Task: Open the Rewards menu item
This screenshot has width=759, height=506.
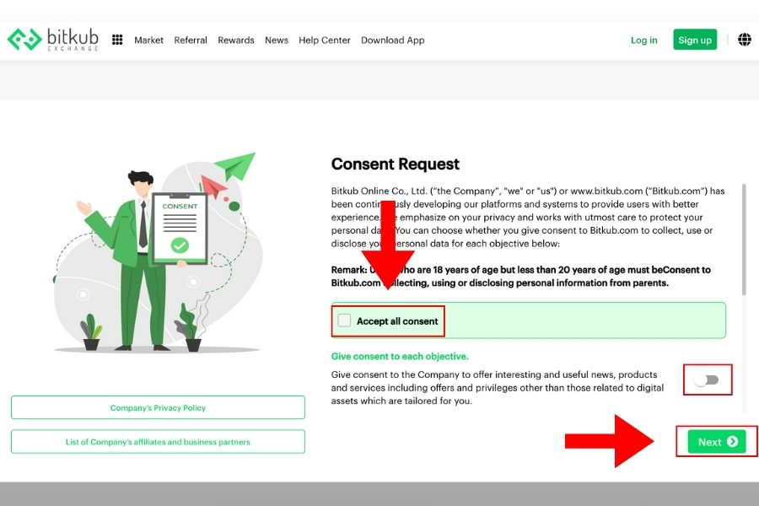Action: pyautogui.click(x=236, y=40)
